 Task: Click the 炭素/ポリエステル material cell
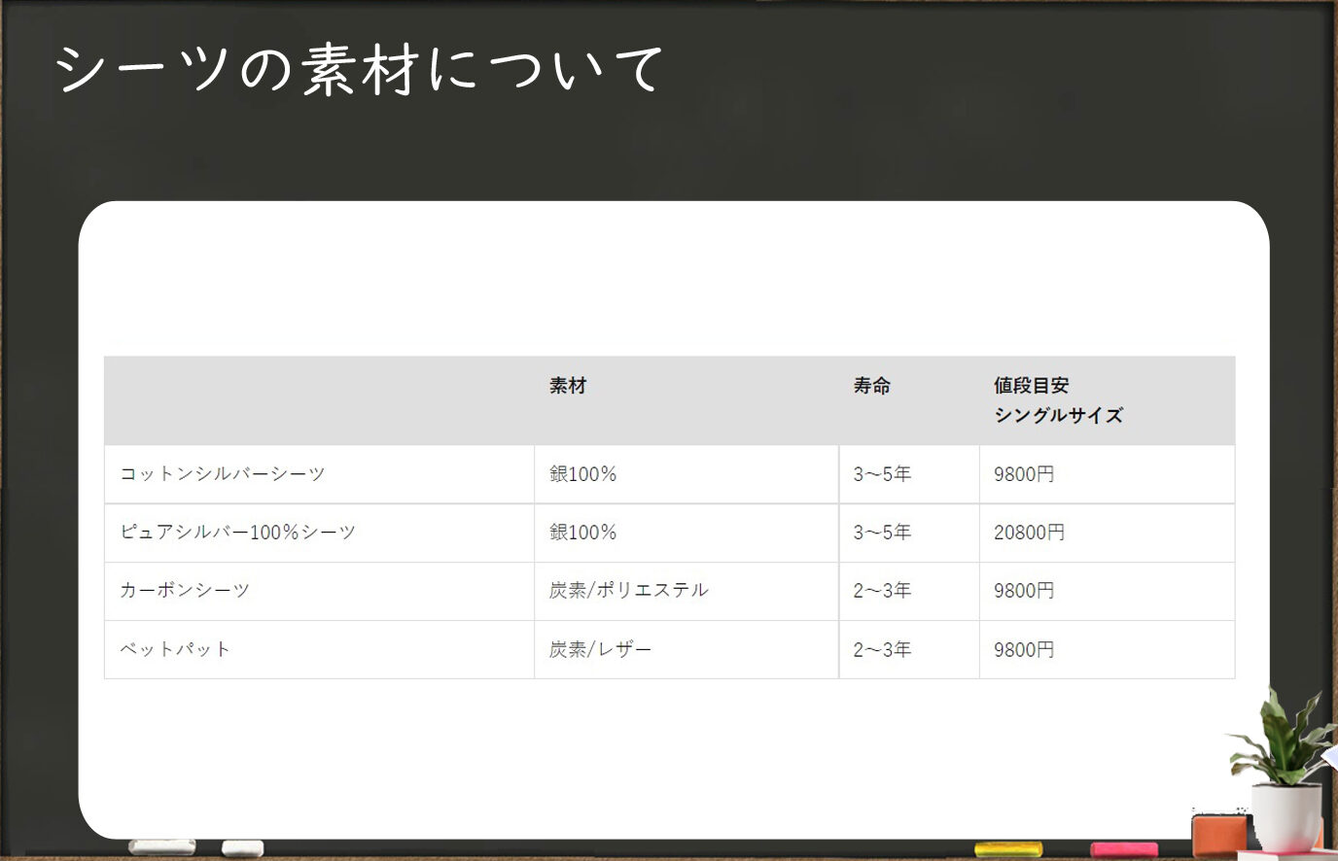click(x=628, y=591)
